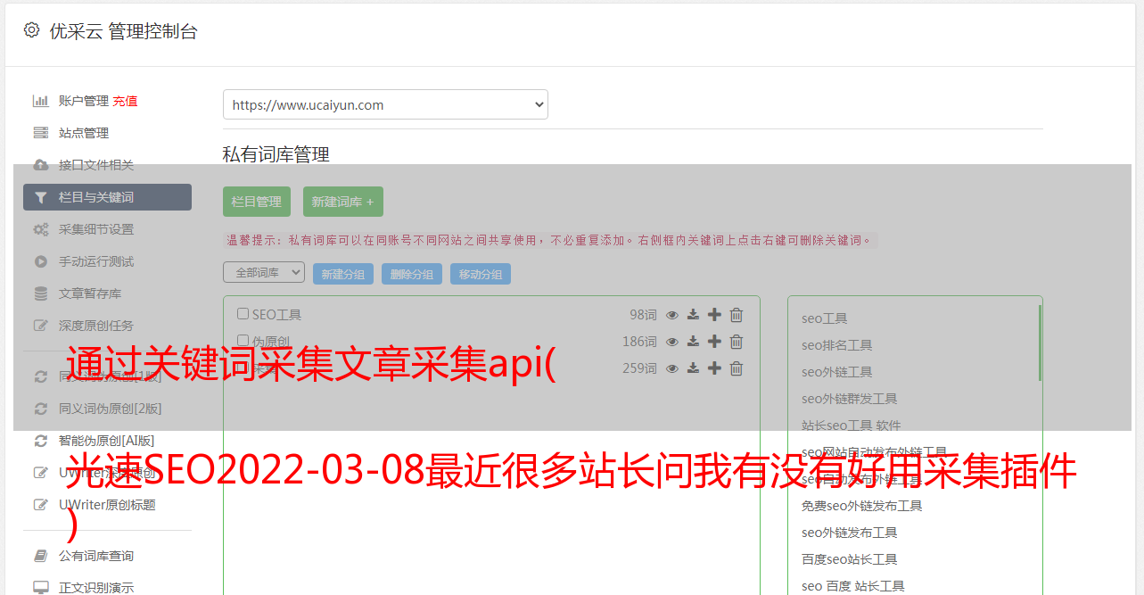Image resolution: width=1144 pixels, height=595 pixels.
Task: Select keyword "站长seo工具 软件"
Action: 852,426
